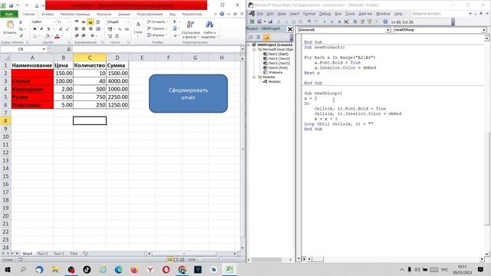Image resolution: width=491 pixels, height=276 pixels.
Task: Open the Run menu in VBA editor
Action: coord(338,14)
